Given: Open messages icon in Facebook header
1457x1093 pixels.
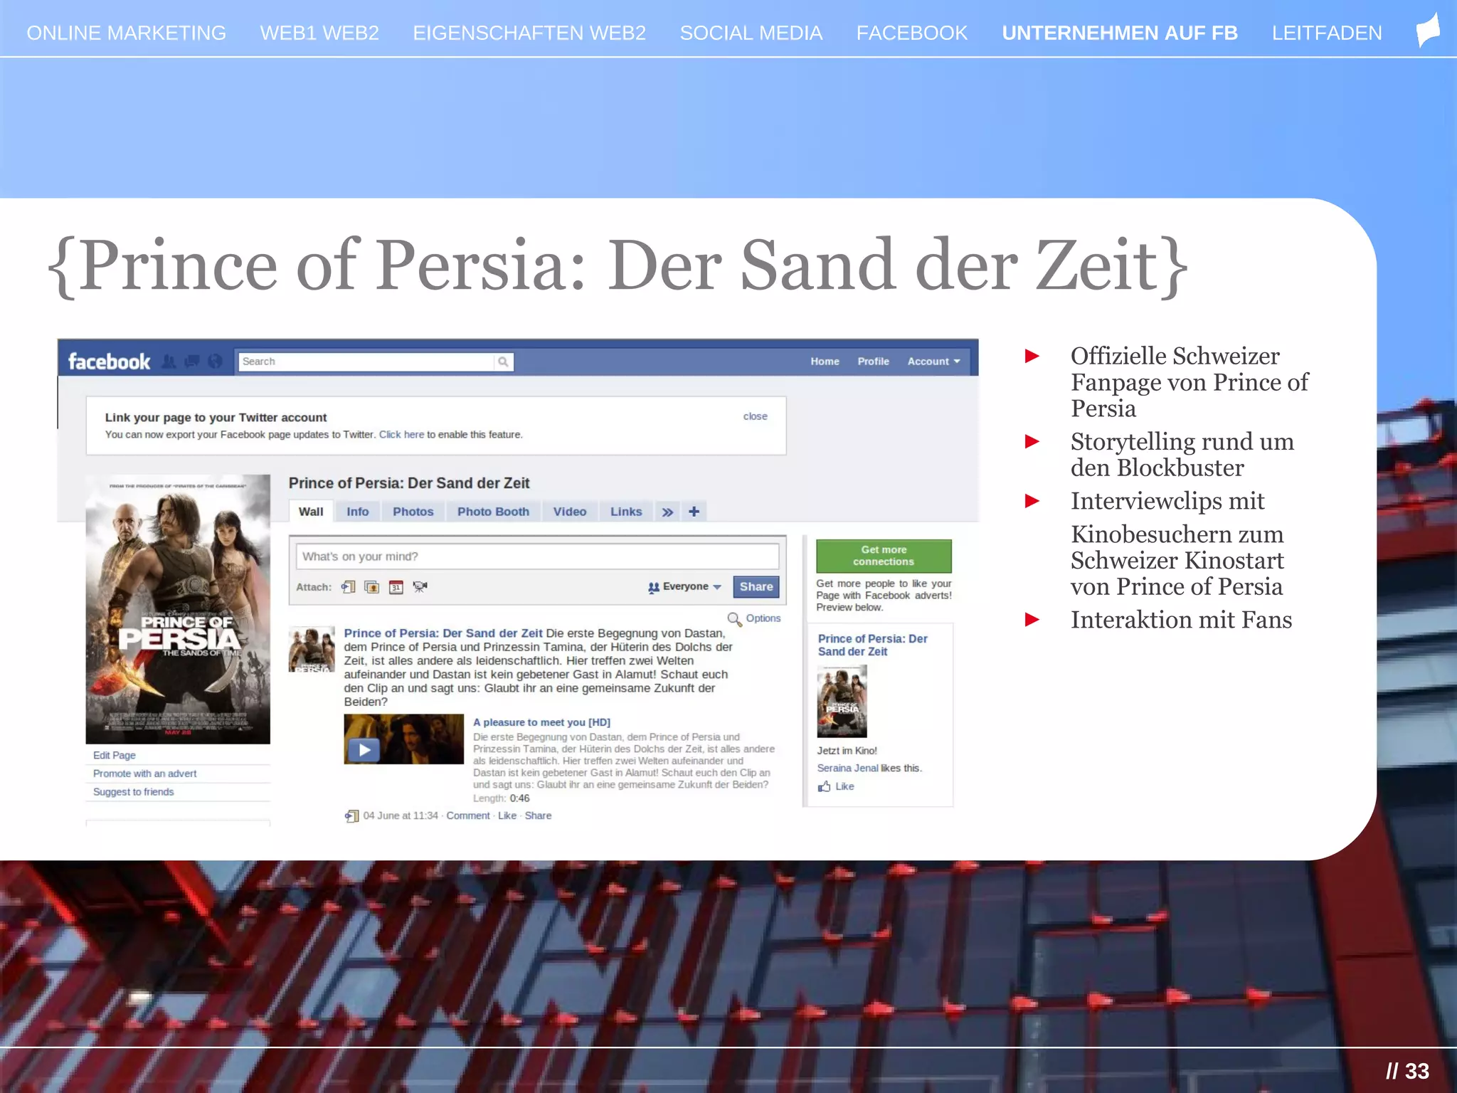Looking at the screenshot, I should [x=192, y=361].
